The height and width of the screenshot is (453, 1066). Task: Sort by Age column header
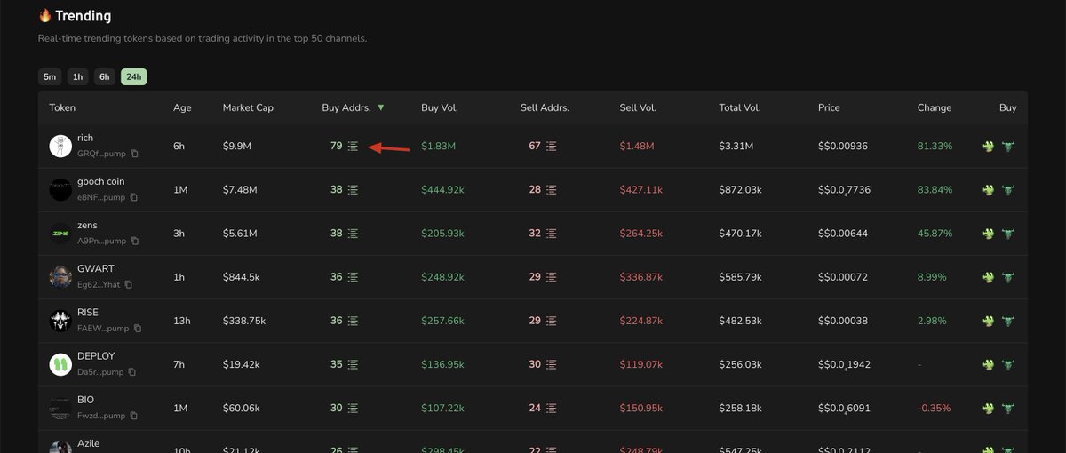tap(182, 107)
